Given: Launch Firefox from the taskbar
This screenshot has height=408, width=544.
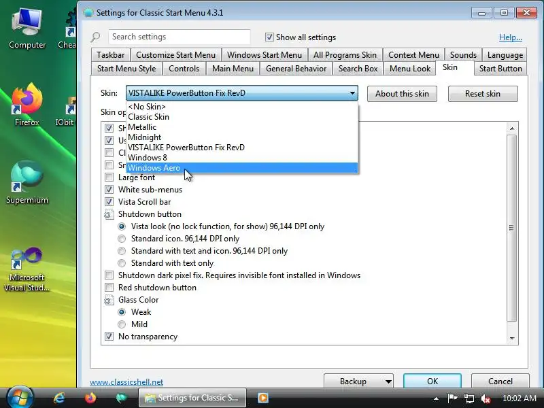Looking at the screenshot, I should (x=90, y=398).
